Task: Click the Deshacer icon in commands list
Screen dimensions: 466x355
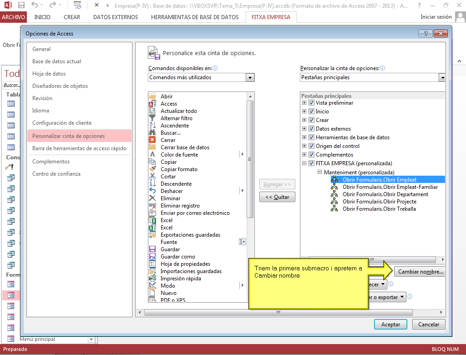Action: [152, 191]
